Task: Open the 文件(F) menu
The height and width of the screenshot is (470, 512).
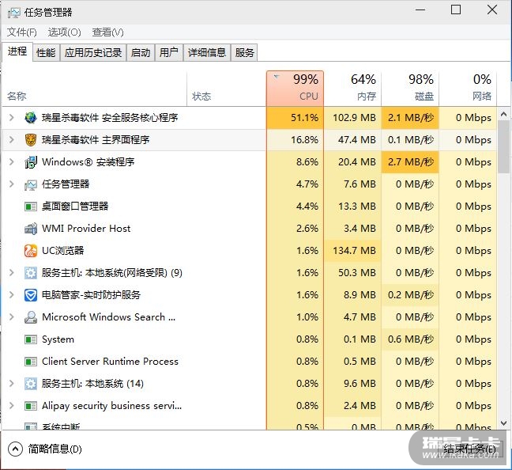Action: [x=22, y=32]
